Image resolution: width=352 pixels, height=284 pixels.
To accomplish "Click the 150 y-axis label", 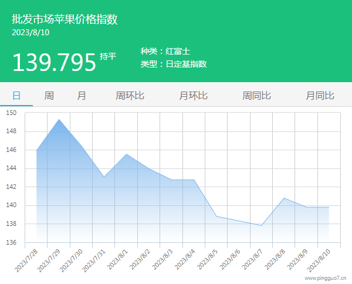I will [x=12, y=113].
